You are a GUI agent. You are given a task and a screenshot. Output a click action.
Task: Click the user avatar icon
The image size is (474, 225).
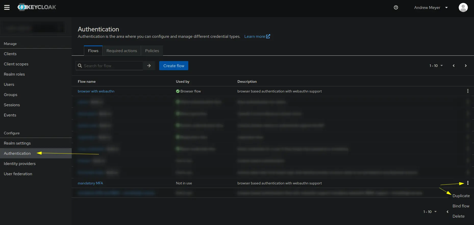pyautogui.click(x=463, y=7)
